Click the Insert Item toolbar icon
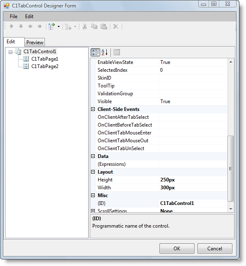The image size is (246, 266). [68, 27]
